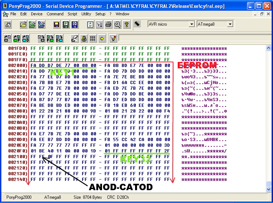The width and height of the screenshot is (273, 203).
Task: Minimize the inner document window
Action: (255, 14)
